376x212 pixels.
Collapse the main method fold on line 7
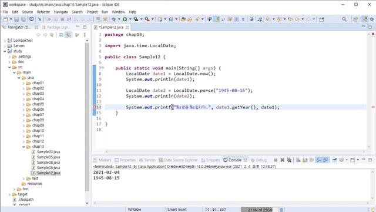click(103, 68)
